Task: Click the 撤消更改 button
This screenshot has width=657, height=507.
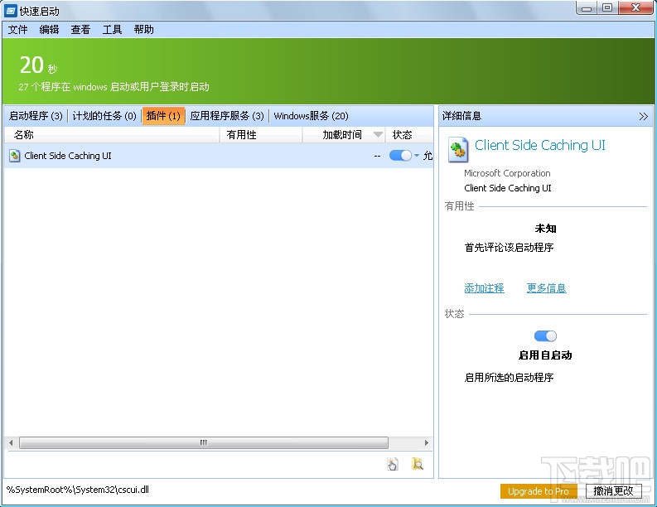Action: click(613, 491)
